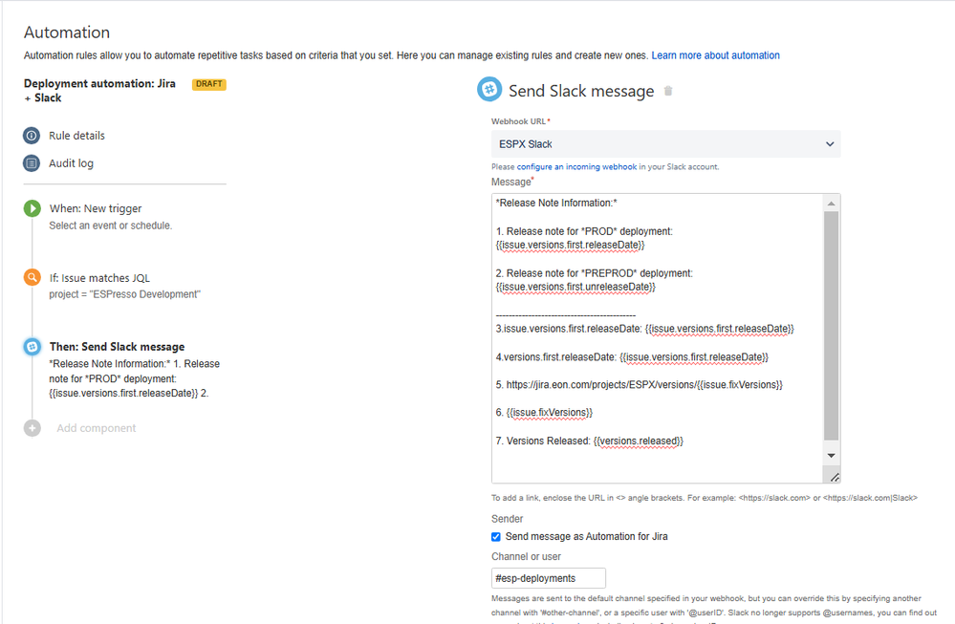Select the green New trigger play icon
Viewport: 955px width, 624px height.
33,208
